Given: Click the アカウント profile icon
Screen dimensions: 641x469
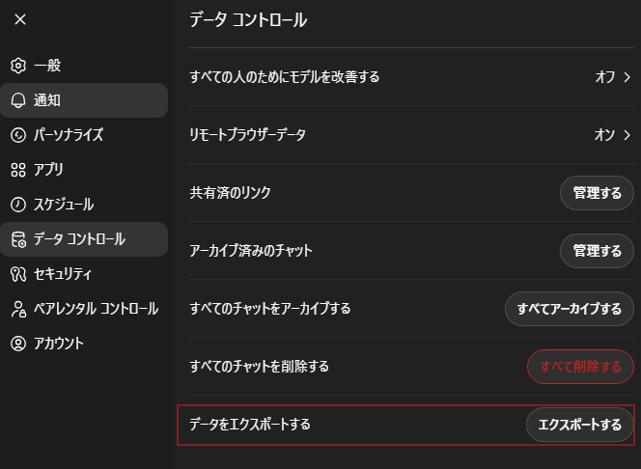Looking at the screenshot, I should pos(17,344).
